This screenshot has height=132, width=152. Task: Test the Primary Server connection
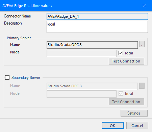coord(126,61)
